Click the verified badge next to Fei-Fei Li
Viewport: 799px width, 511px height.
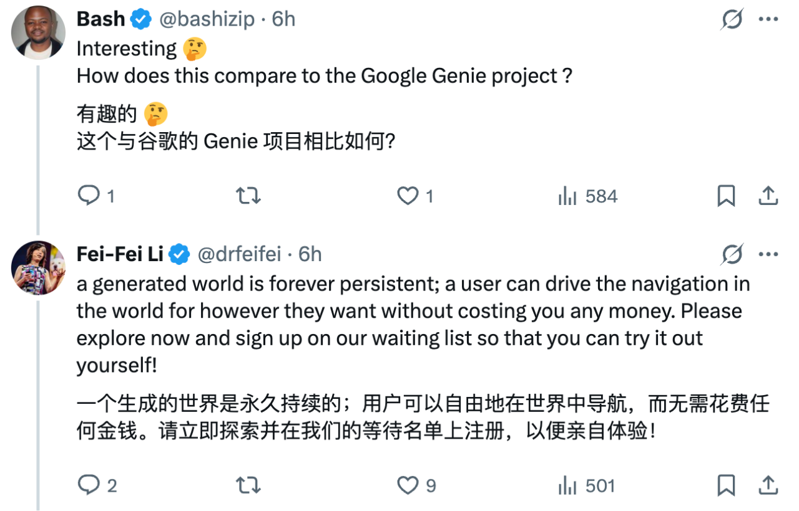click(x=179, y=254)
